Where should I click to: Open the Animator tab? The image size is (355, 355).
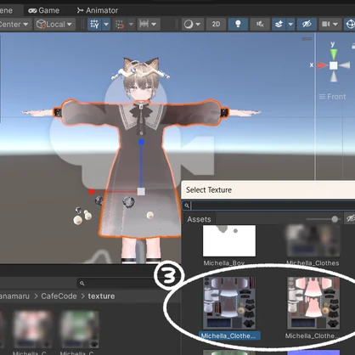(x=97, y=10)
